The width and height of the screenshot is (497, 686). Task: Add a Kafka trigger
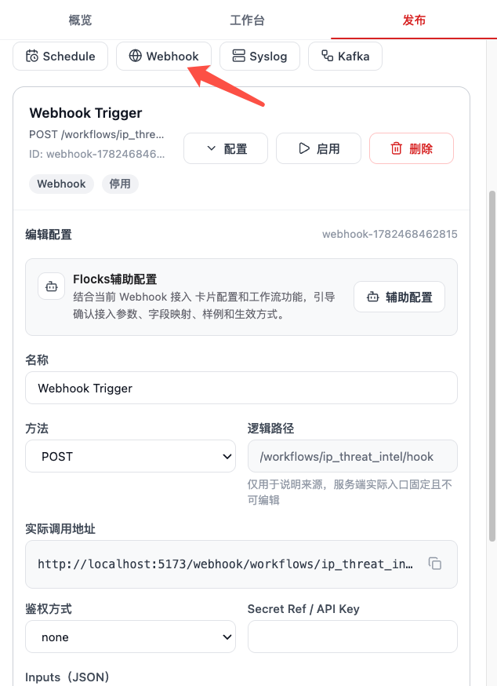[346, 56]
